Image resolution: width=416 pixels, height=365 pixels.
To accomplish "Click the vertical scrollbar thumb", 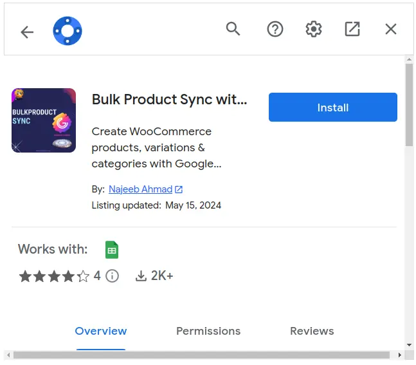I will coord(409,105).
